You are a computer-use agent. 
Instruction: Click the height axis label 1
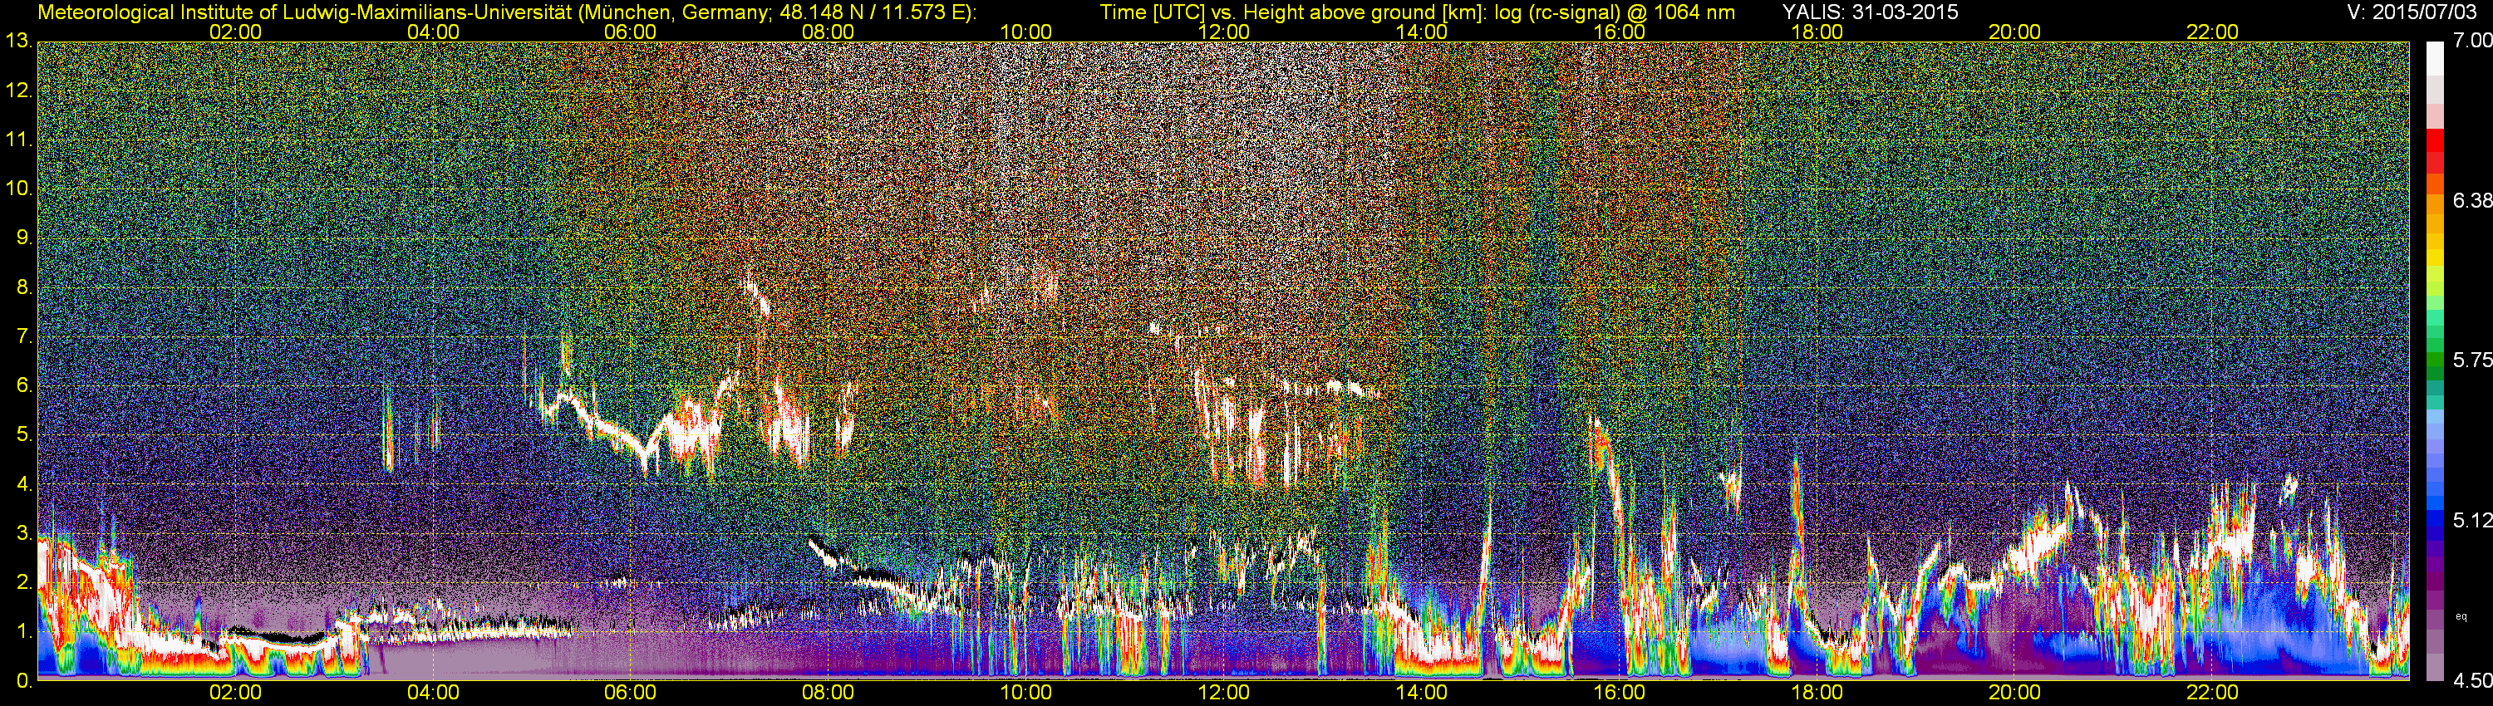coord(24,631)
